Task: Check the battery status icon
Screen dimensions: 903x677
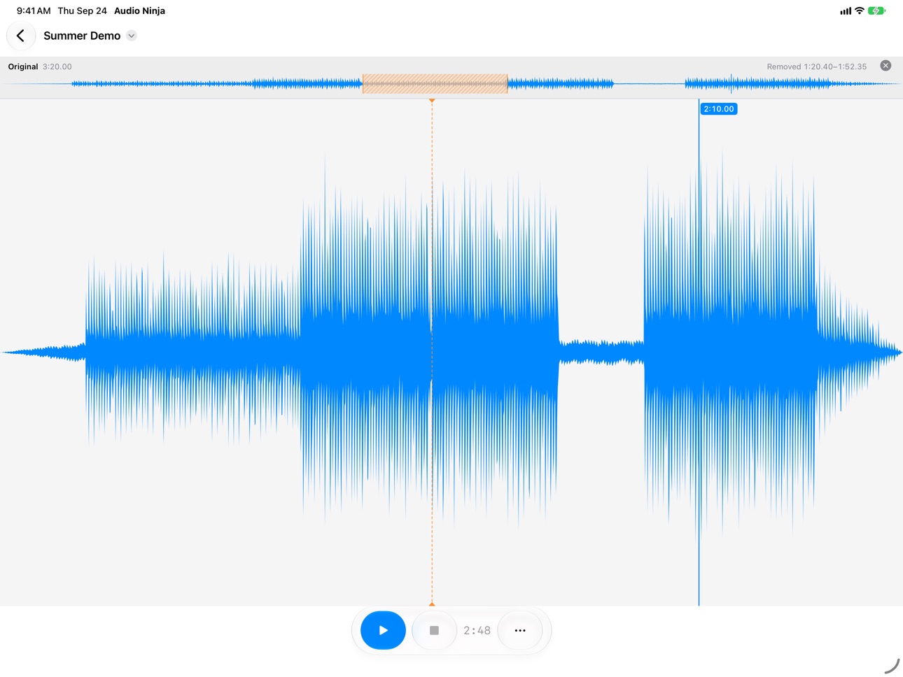Action: point(876,10)
